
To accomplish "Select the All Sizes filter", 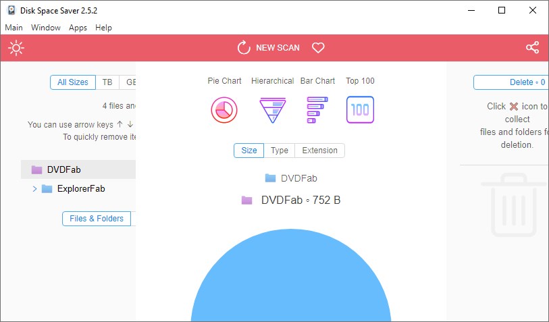I will click(x=72, y=82).
